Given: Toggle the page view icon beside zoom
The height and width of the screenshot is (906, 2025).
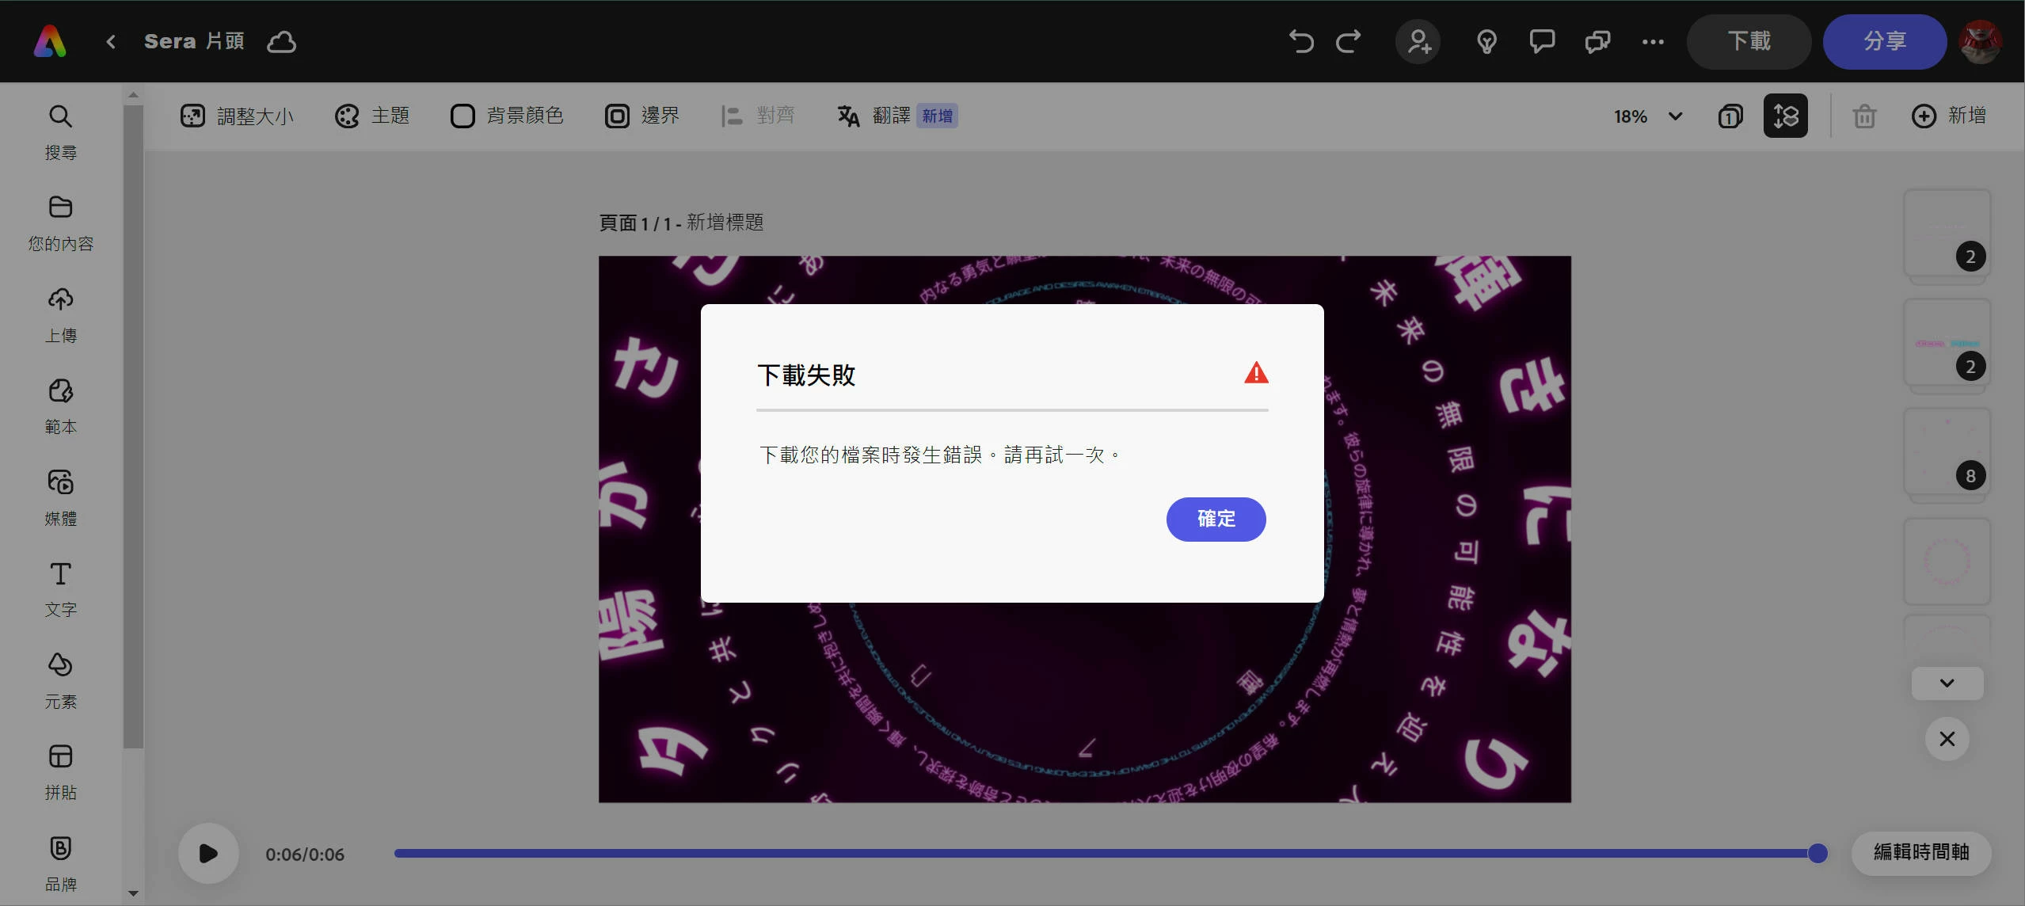Looking at the screenshot, I should click(x=1730, y=116).
